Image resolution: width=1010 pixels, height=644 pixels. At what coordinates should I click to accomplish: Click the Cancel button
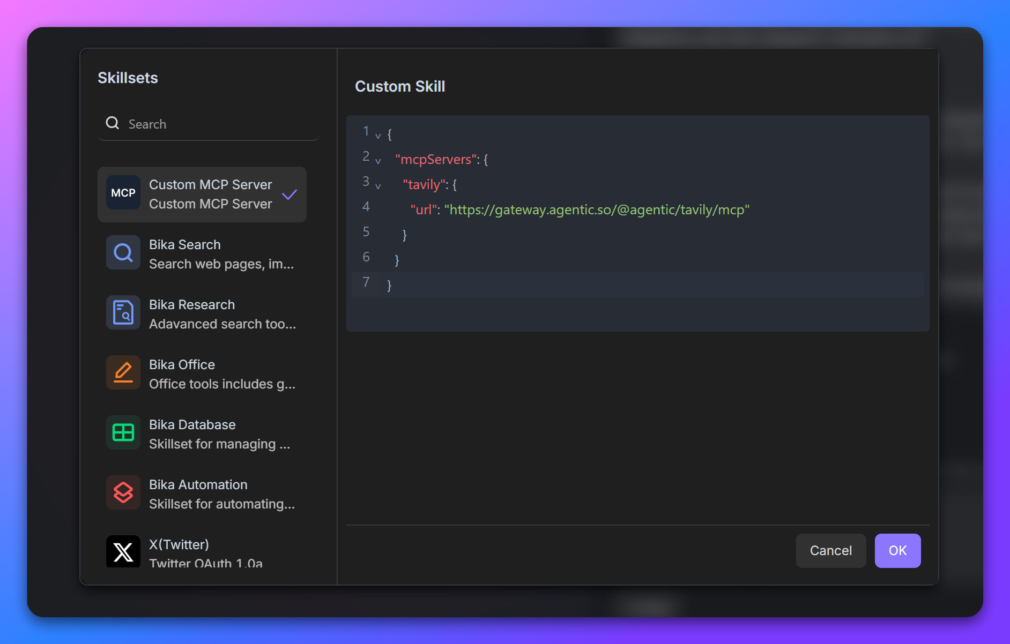coord(830,550)
